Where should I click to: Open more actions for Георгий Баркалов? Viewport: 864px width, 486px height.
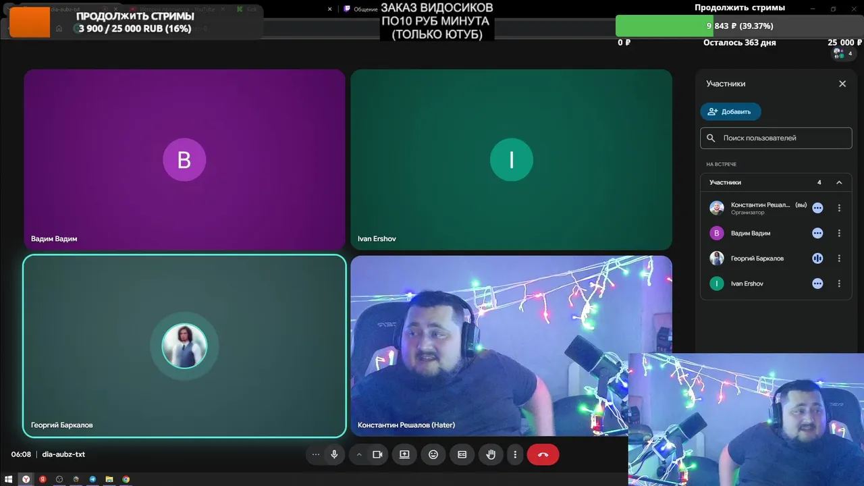pyautogui.click(x=839, y=258)
